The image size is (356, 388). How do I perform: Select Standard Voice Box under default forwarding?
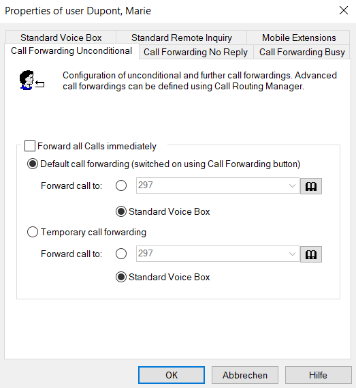(x=121, y=211)
